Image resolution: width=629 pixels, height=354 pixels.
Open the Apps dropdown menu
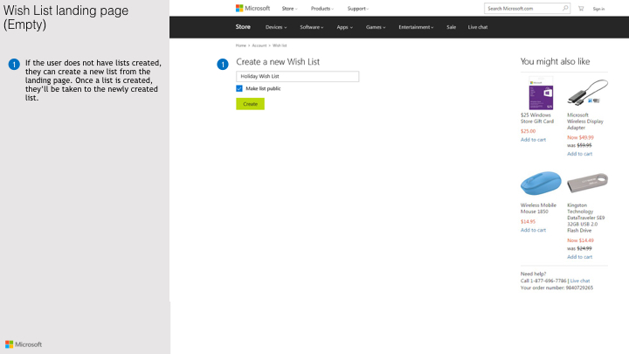[344, 27]
